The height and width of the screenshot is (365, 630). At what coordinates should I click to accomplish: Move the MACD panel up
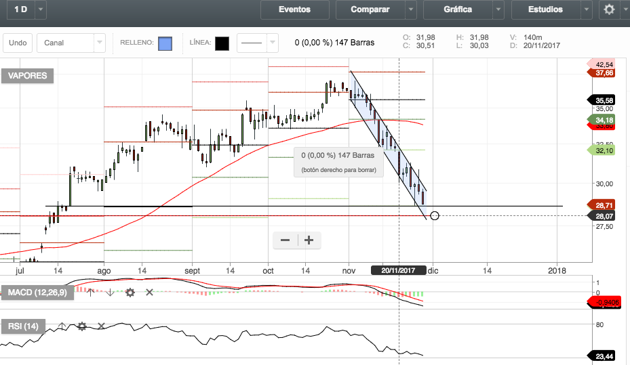pyautogui.click(x=90, y=292)
